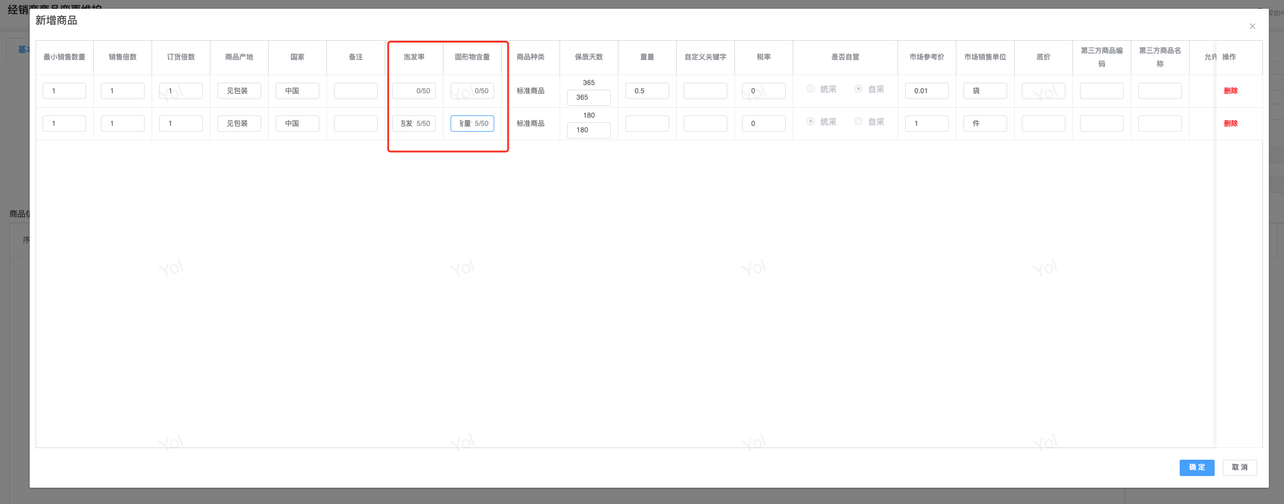The height and width of the screenshot is (504, 1284).
Task: Click the 是否自营 column header
Action: click(x=845, y=57)
